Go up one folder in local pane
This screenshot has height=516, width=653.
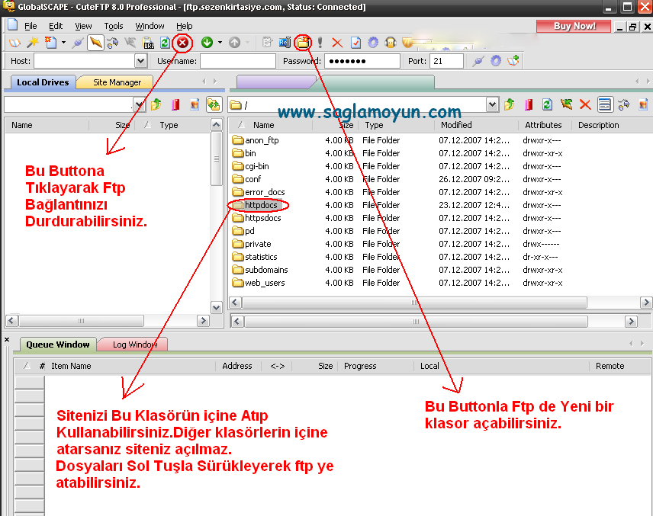[156, 104]
